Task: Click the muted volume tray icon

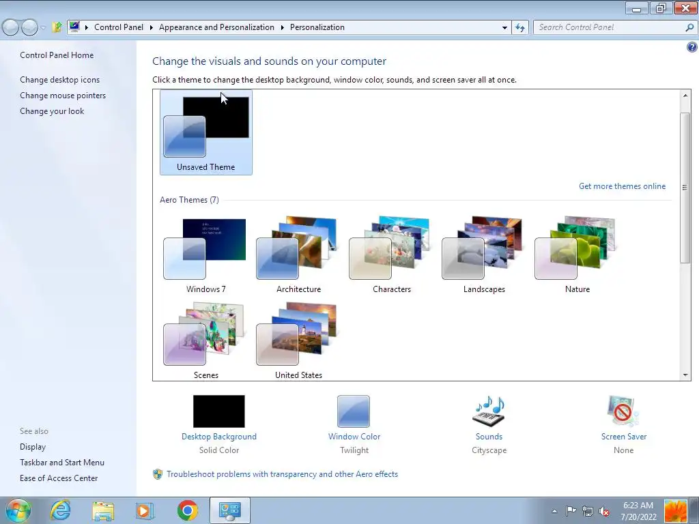Action: click(x=604, y=511)
